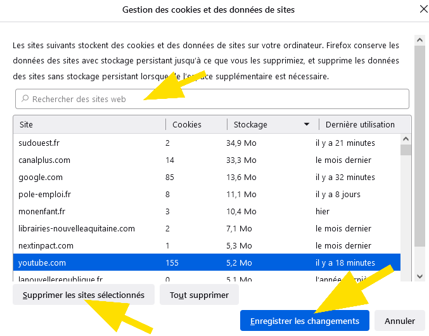Screen dimensions: 429x336
Task: Click the 33,3 Mo storage value
Action: [x=241, y=160]
